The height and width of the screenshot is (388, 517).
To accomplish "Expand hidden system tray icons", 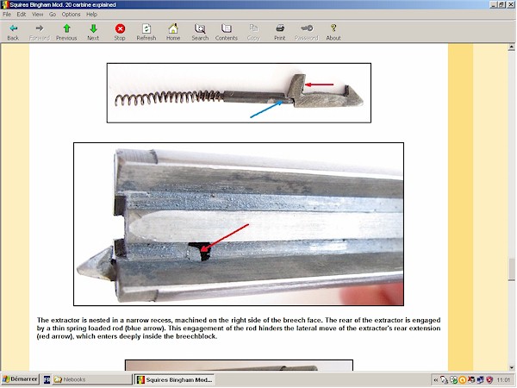I will pos(435,380).
